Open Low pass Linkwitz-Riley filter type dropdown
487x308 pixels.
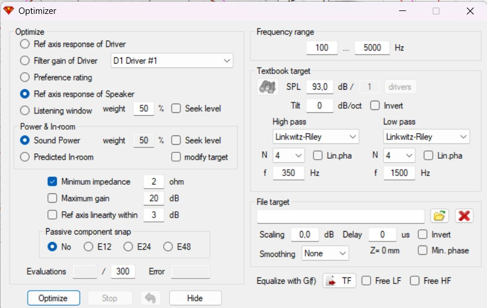(x=426, y=137)
